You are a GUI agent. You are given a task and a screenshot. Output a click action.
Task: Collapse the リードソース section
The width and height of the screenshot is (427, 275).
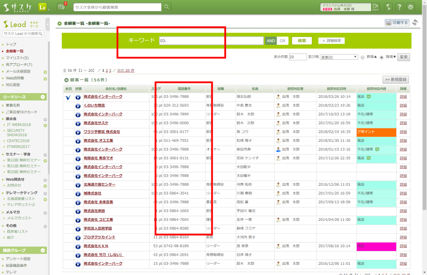[x=43, y=97]
